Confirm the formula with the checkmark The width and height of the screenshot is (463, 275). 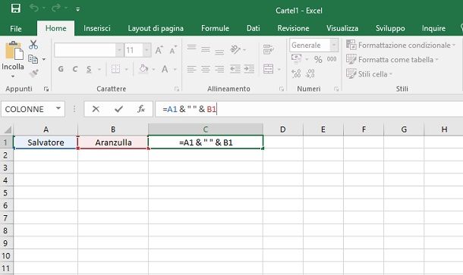coord(118,109)
